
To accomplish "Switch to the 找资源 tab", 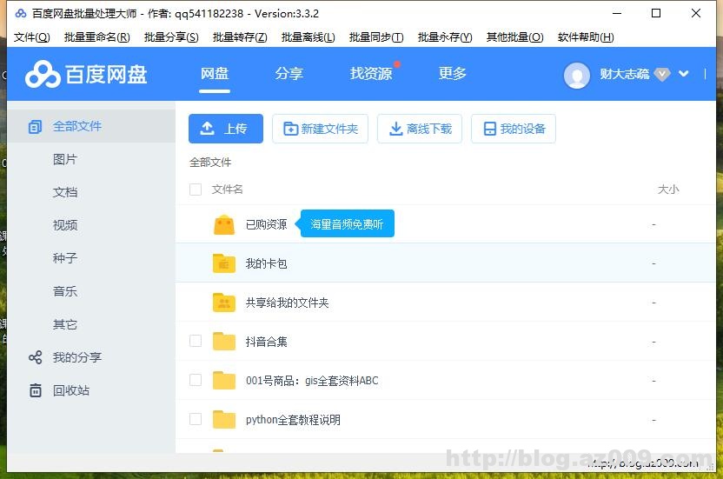I will pyautogui.click(x=371, y=74).
